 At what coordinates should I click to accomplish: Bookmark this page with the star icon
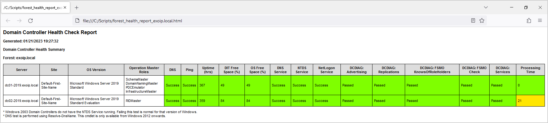(x=482, y=20)
